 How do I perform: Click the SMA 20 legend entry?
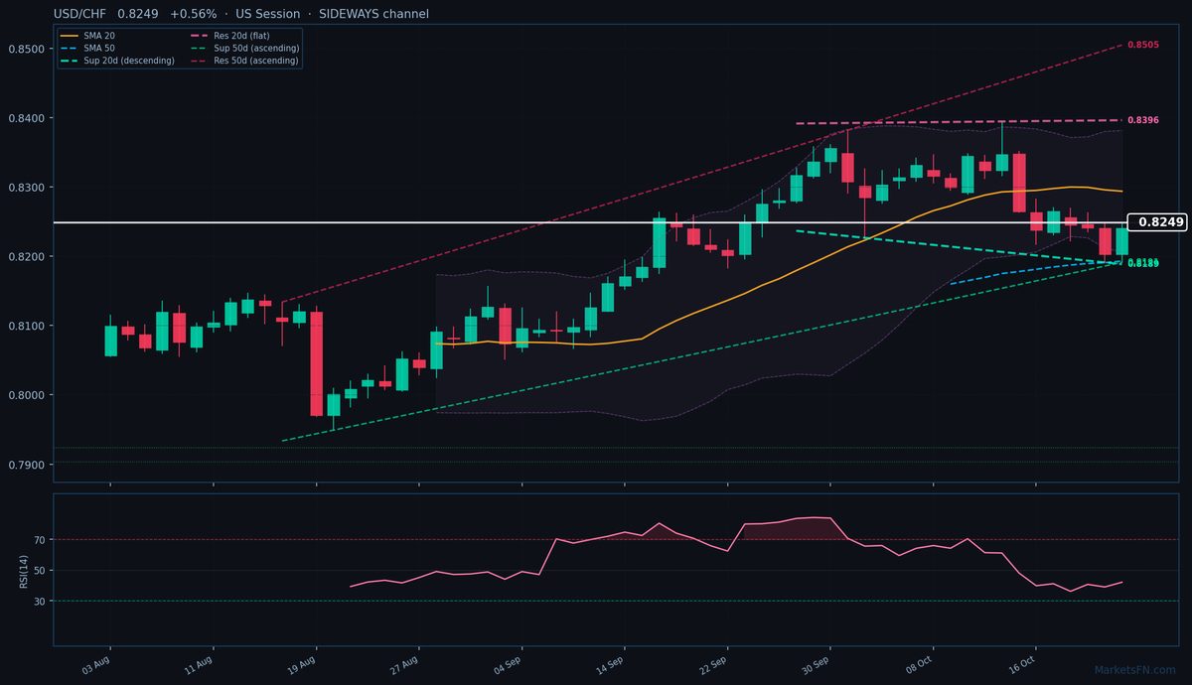click(87, 36)
